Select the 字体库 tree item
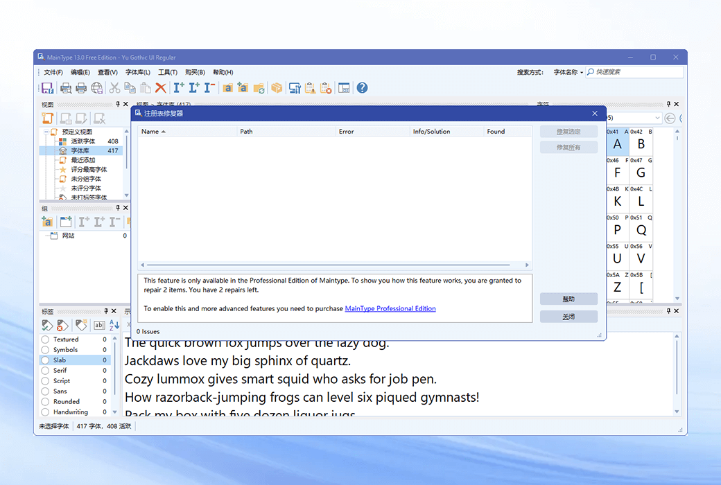721x485 pixels. coord(80,151)
